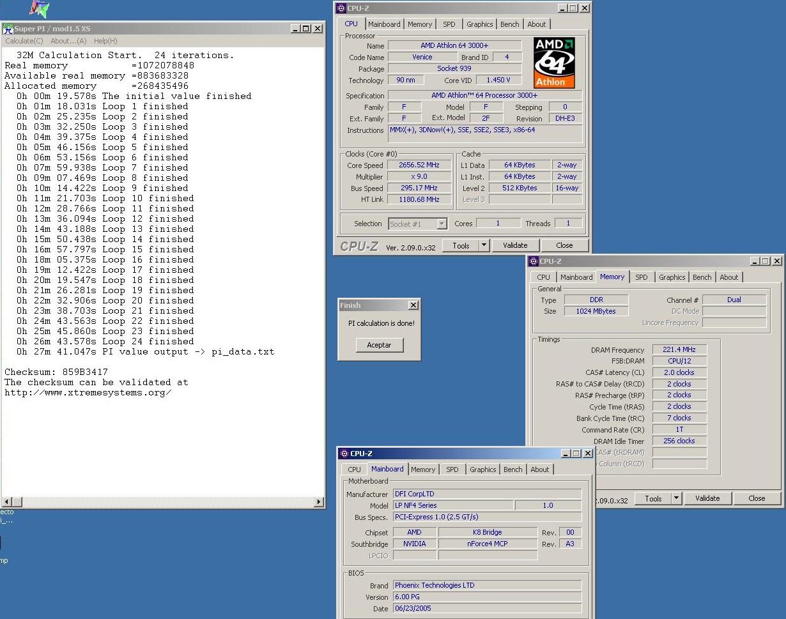Expand Tools dropdown arrow in top CPU-Z window

tap(484, 245)
